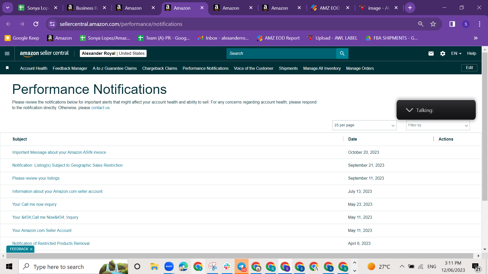Open Chrome's three-dot menu

pyautogui.click(x=480, y=24)
